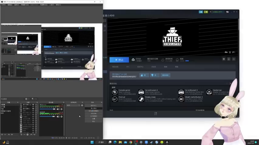Screen dimensions: 259x145
Task: Show next achievements with right arrow
Action: 230,83
